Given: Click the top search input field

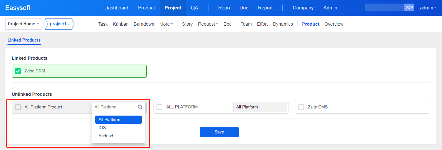Looking at the screenshot, I should [384, 8].
